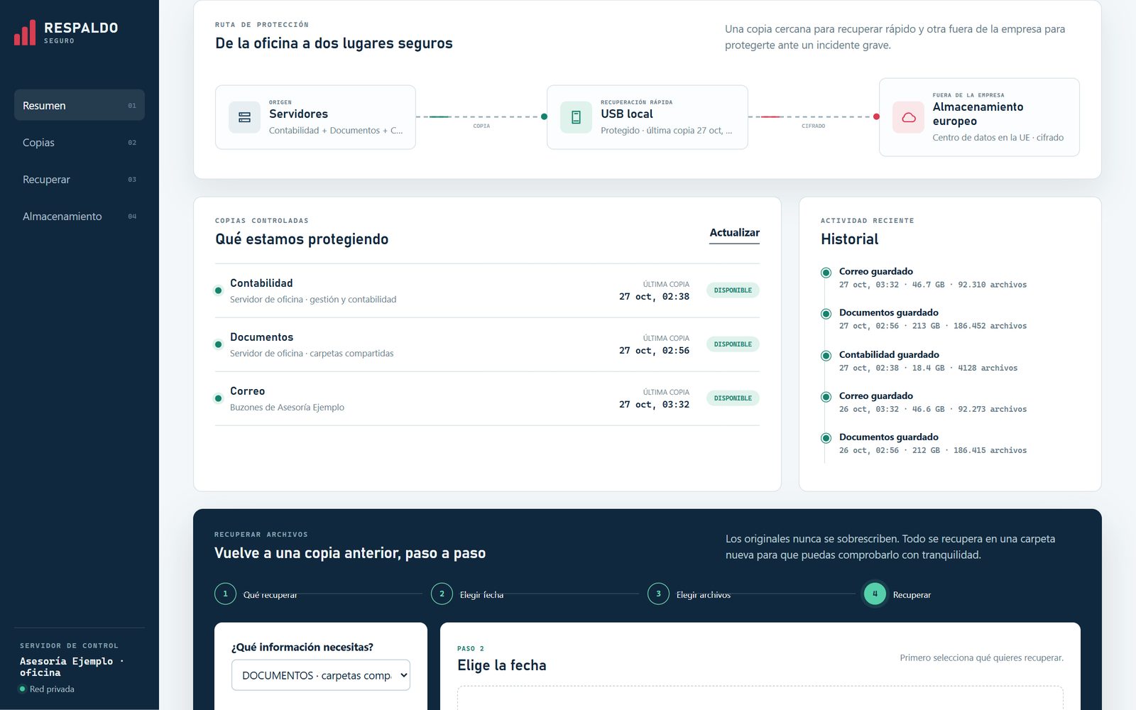Select step 1 Qué recuperar
This screenshot has width=1136, height=710.
(x=256, y=594)
